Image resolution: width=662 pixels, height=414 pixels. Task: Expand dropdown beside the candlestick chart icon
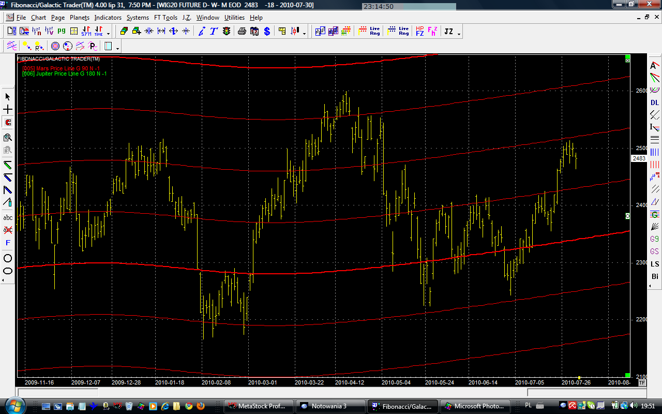tap(304, 34)
